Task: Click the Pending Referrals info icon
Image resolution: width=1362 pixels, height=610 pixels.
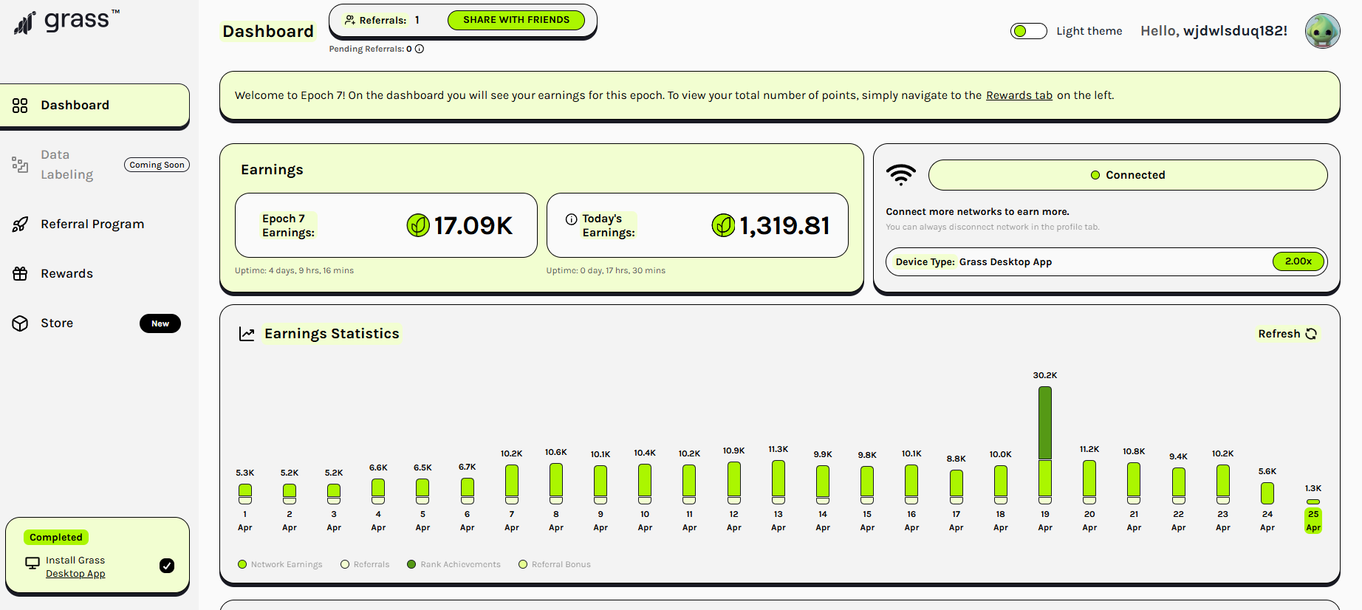Action: pos(420,49)
